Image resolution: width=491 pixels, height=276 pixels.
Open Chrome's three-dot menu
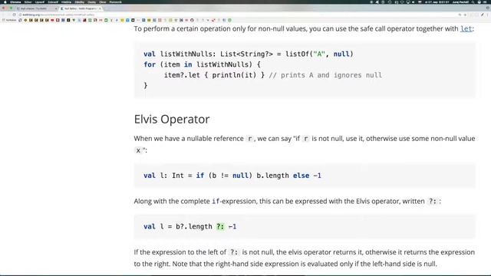point(488,15)
